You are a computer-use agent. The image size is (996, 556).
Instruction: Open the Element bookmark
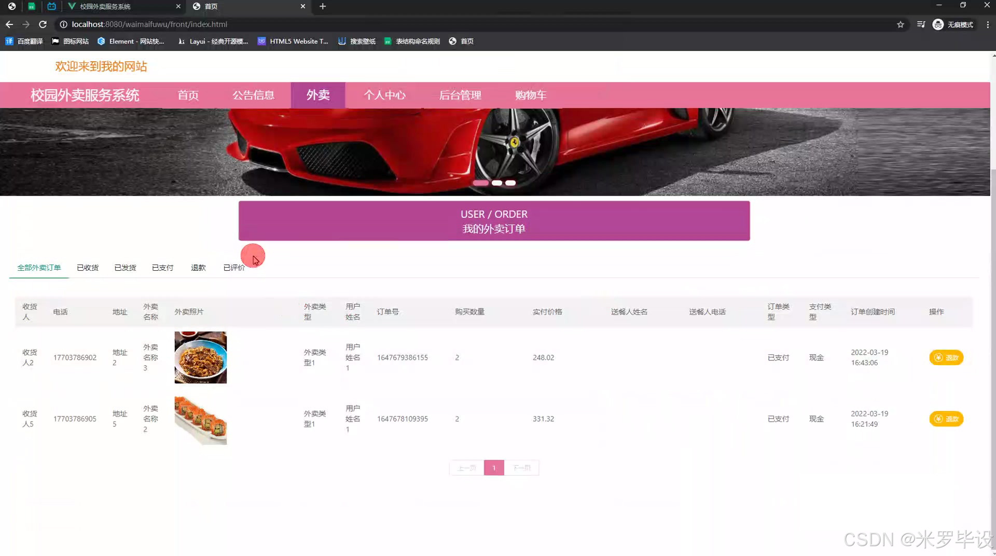point(131,41)
